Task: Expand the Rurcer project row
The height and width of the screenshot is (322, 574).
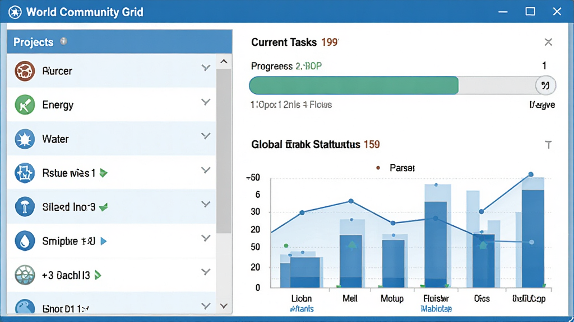Action: coord(206,68)
